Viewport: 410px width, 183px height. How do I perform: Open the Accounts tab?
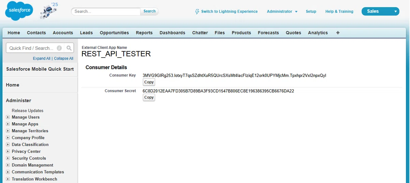(x=63, y=33)
